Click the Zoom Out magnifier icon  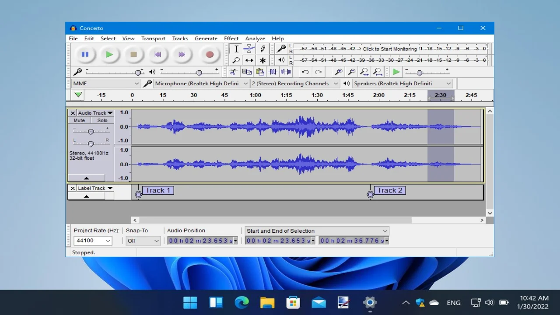tap(351, 72)
